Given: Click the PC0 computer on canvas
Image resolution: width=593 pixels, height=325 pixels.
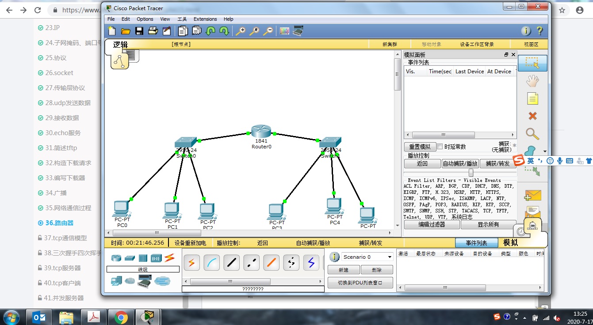Looking at the screenshot, I should (x=122, y=208).
